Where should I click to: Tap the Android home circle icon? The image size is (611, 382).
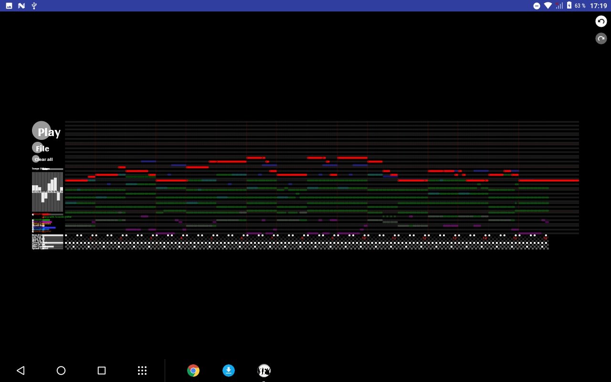coord(61,371)
